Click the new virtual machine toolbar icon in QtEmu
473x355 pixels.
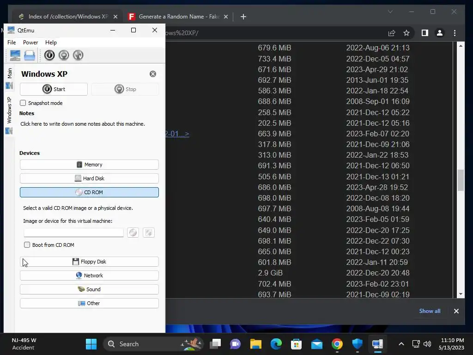tap(15, 55)
